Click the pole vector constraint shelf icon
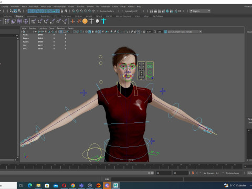This screenshot has height=189, width=252. 65,22
